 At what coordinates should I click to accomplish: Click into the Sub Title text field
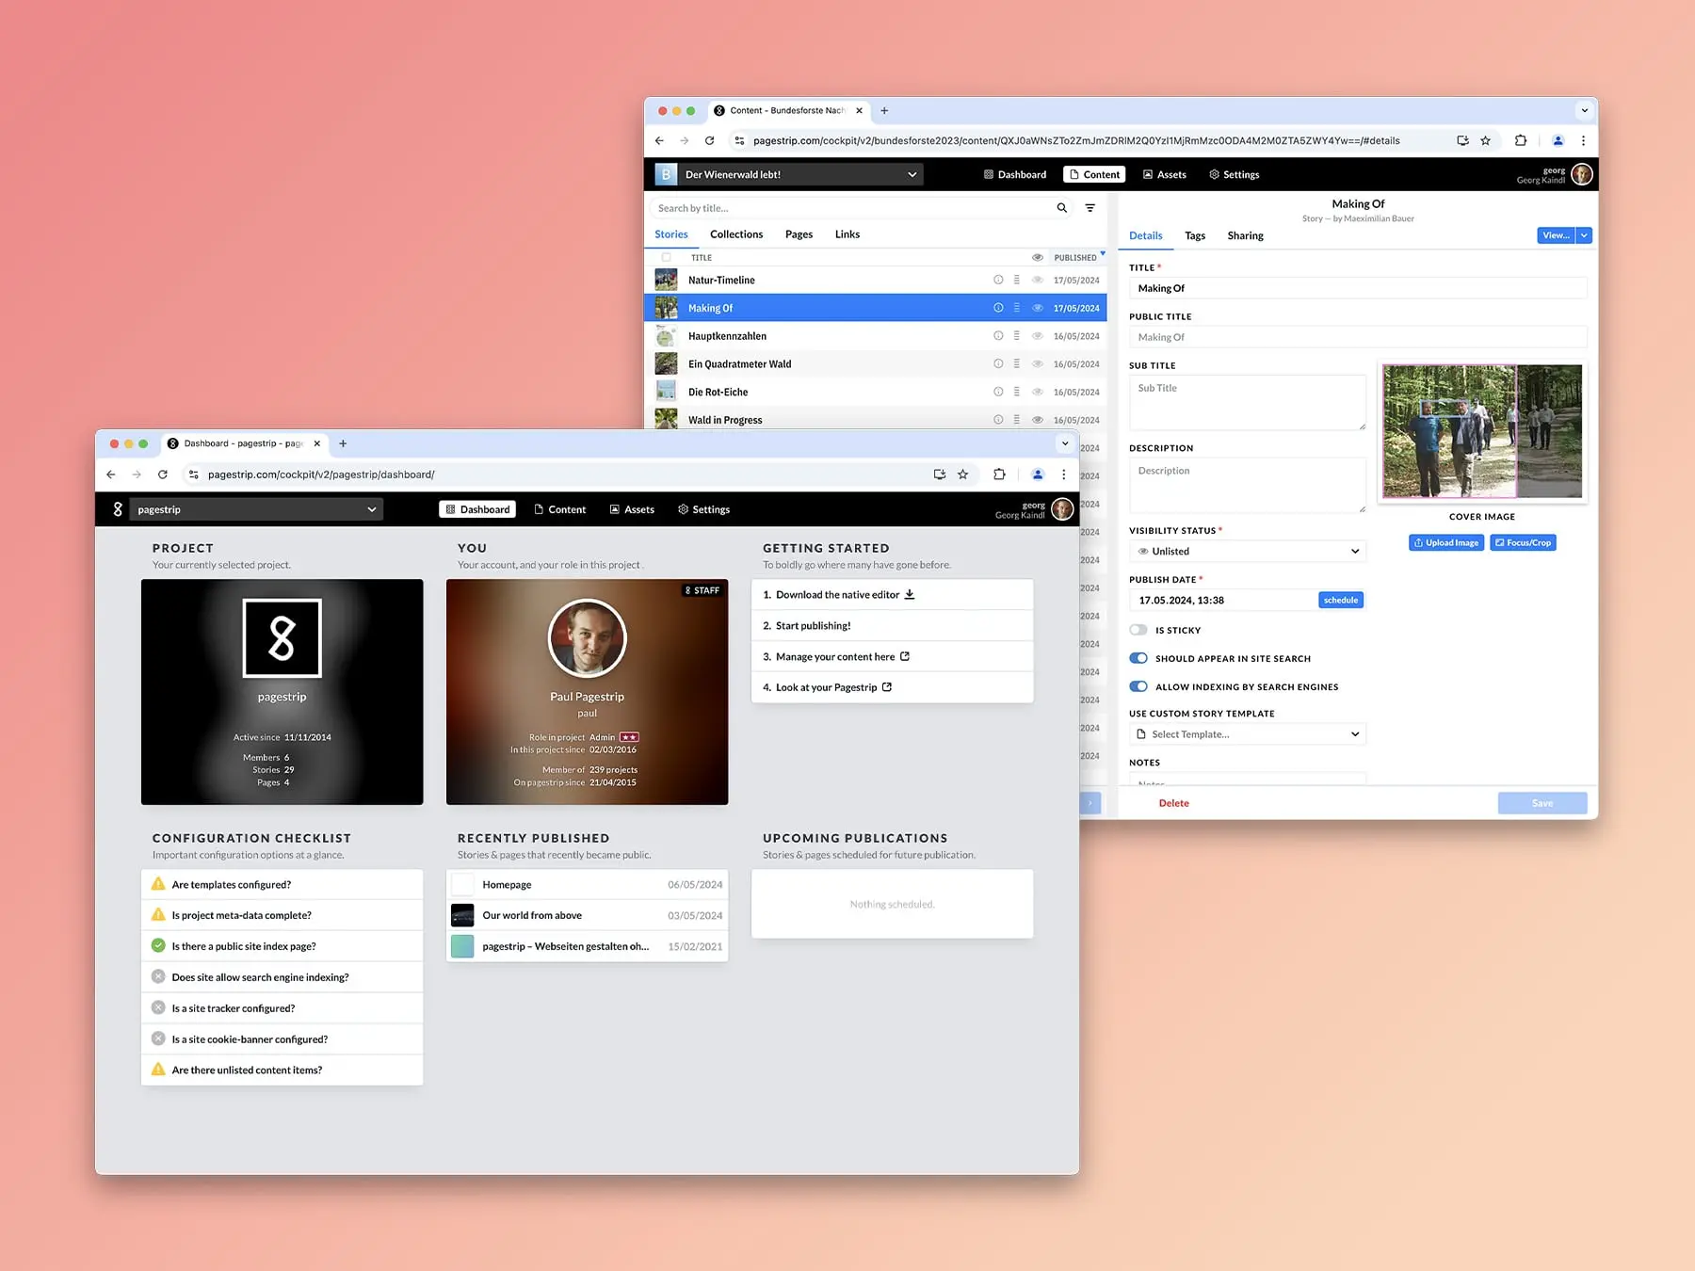click(1247, 402)
